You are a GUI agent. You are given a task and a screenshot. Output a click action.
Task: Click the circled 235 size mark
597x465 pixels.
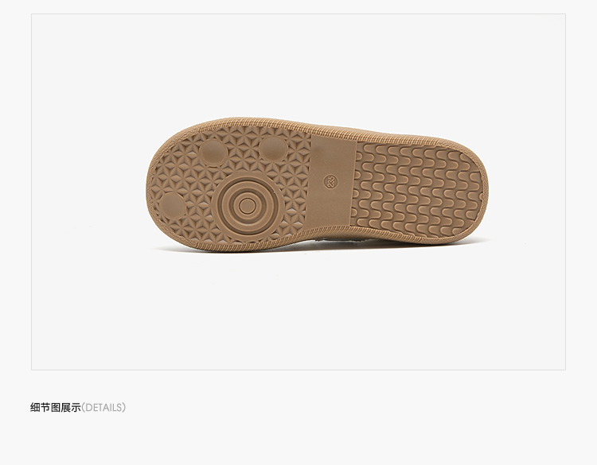pyautogui.click(x=330, y=182)
